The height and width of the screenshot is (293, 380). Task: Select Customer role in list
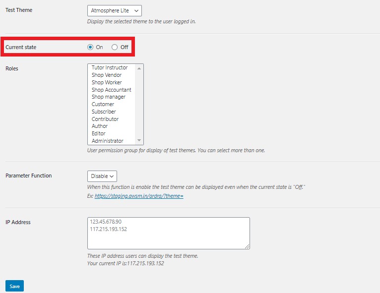[103, 104]
